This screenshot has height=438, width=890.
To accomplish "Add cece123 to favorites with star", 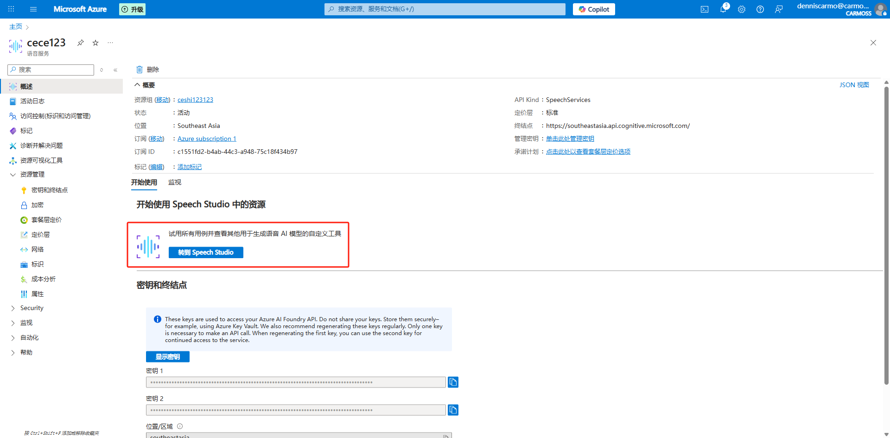I will tap(95, 43).
